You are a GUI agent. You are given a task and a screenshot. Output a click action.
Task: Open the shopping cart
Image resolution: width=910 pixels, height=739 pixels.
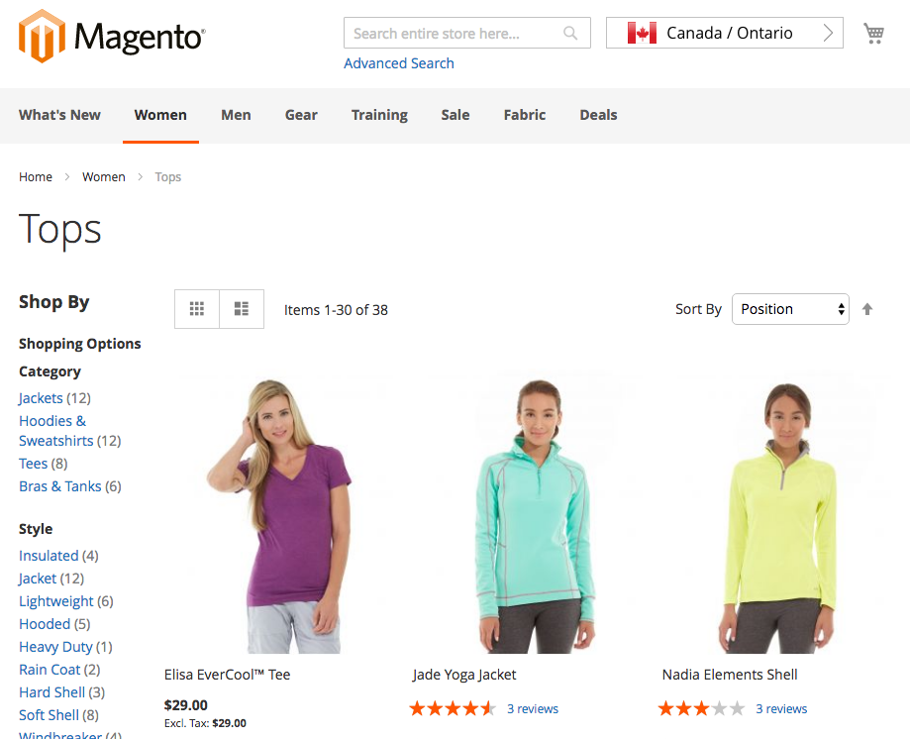click(873, 33)
